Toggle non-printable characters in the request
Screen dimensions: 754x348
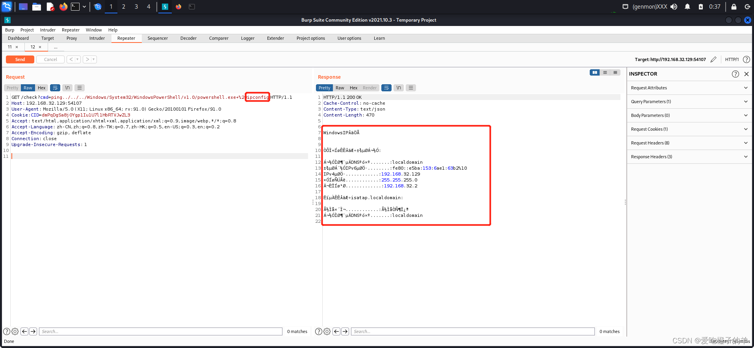click(67, 88)
